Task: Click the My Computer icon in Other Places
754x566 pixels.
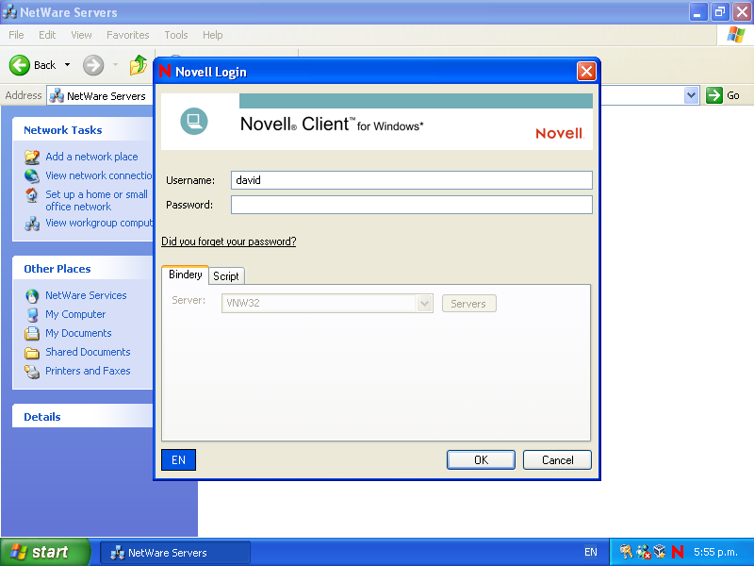Action: click(x=32, y=315)
